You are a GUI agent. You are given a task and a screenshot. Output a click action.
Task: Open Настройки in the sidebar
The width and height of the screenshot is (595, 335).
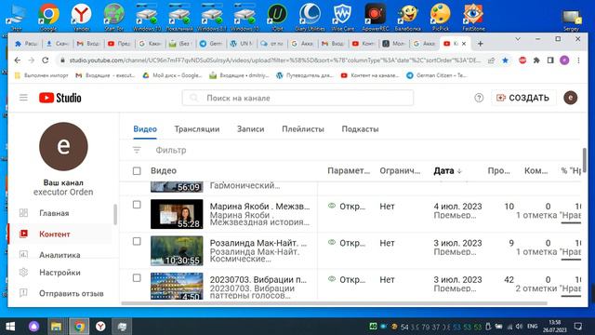tap(60, 273)
